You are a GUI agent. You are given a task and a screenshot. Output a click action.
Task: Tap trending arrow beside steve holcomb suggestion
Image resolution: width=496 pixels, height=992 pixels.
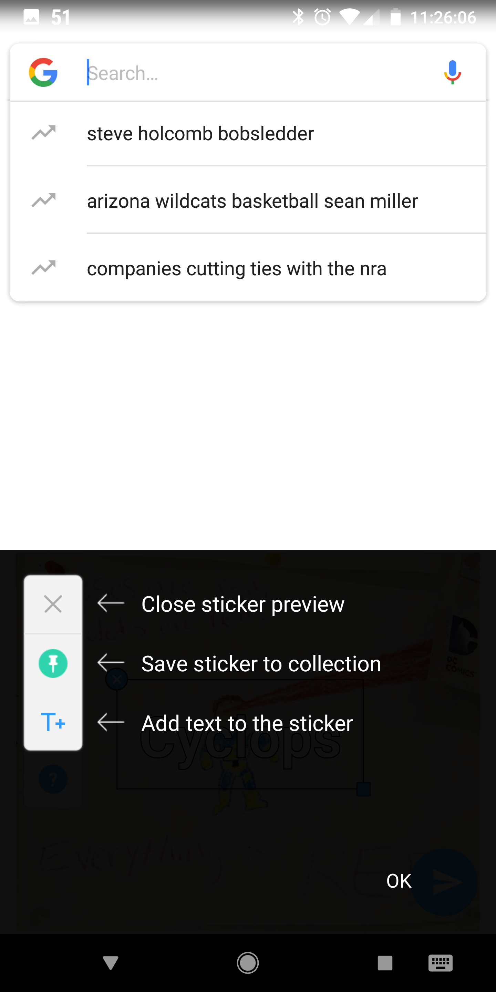pos(43,133)
